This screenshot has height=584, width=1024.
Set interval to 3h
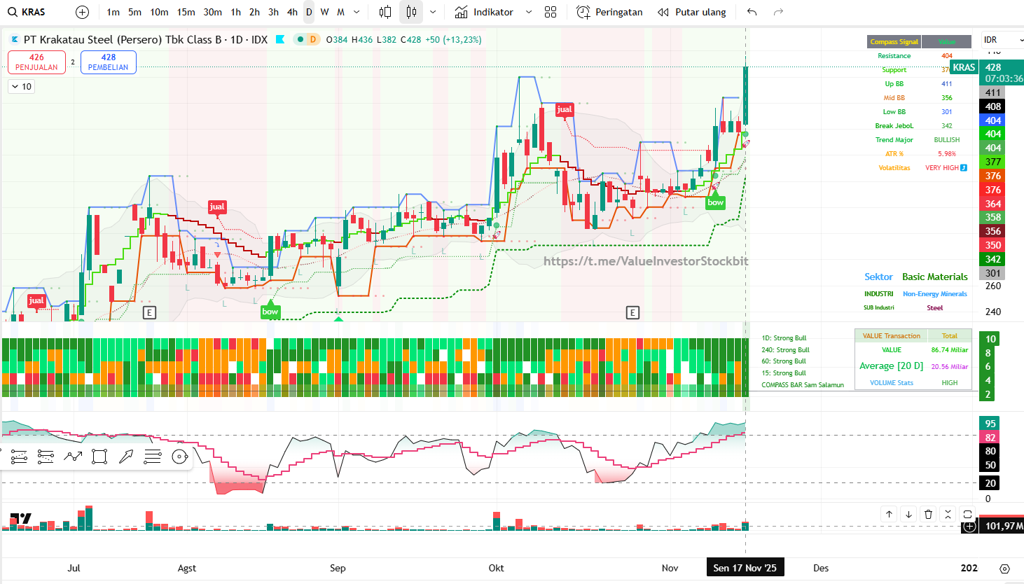pos(273,12)
